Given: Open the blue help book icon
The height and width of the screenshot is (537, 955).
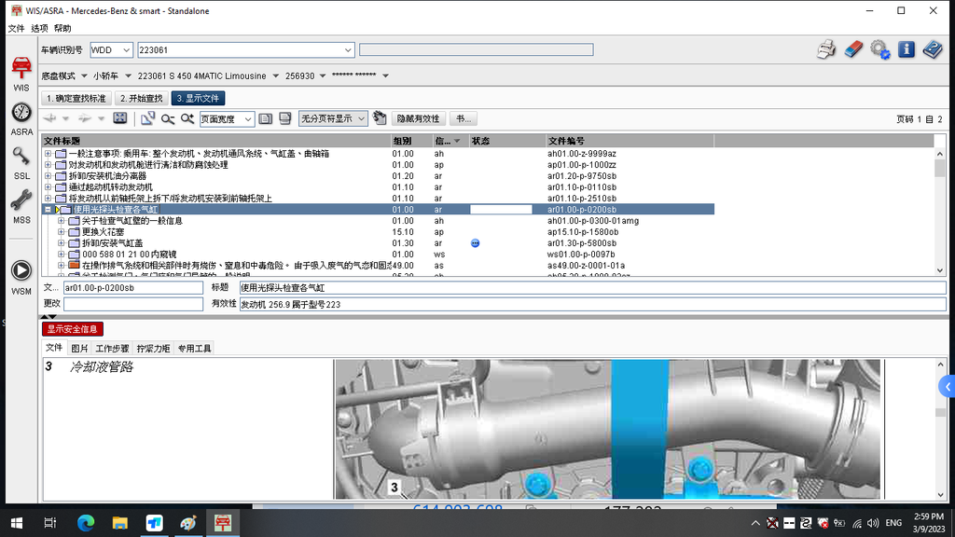Looking at the screenshot, I should pos(933,49).
